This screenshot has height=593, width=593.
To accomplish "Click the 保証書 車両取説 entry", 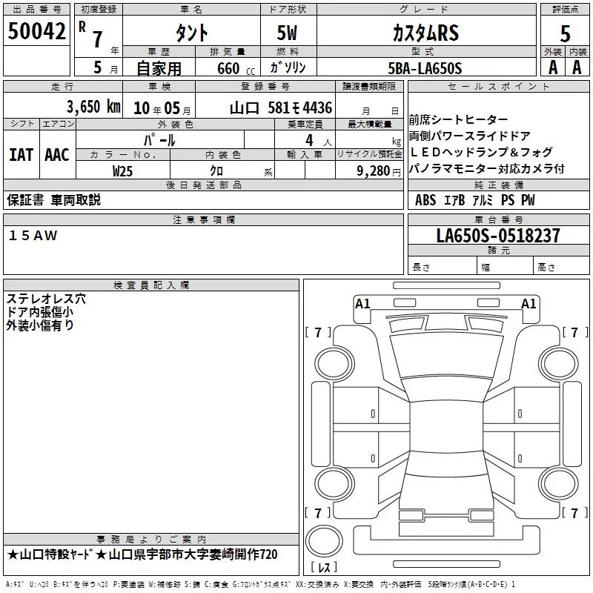I will [x=53, y=200].
